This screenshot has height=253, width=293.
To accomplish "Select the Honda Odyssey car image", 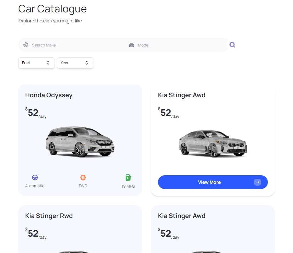I will [80, 142].
